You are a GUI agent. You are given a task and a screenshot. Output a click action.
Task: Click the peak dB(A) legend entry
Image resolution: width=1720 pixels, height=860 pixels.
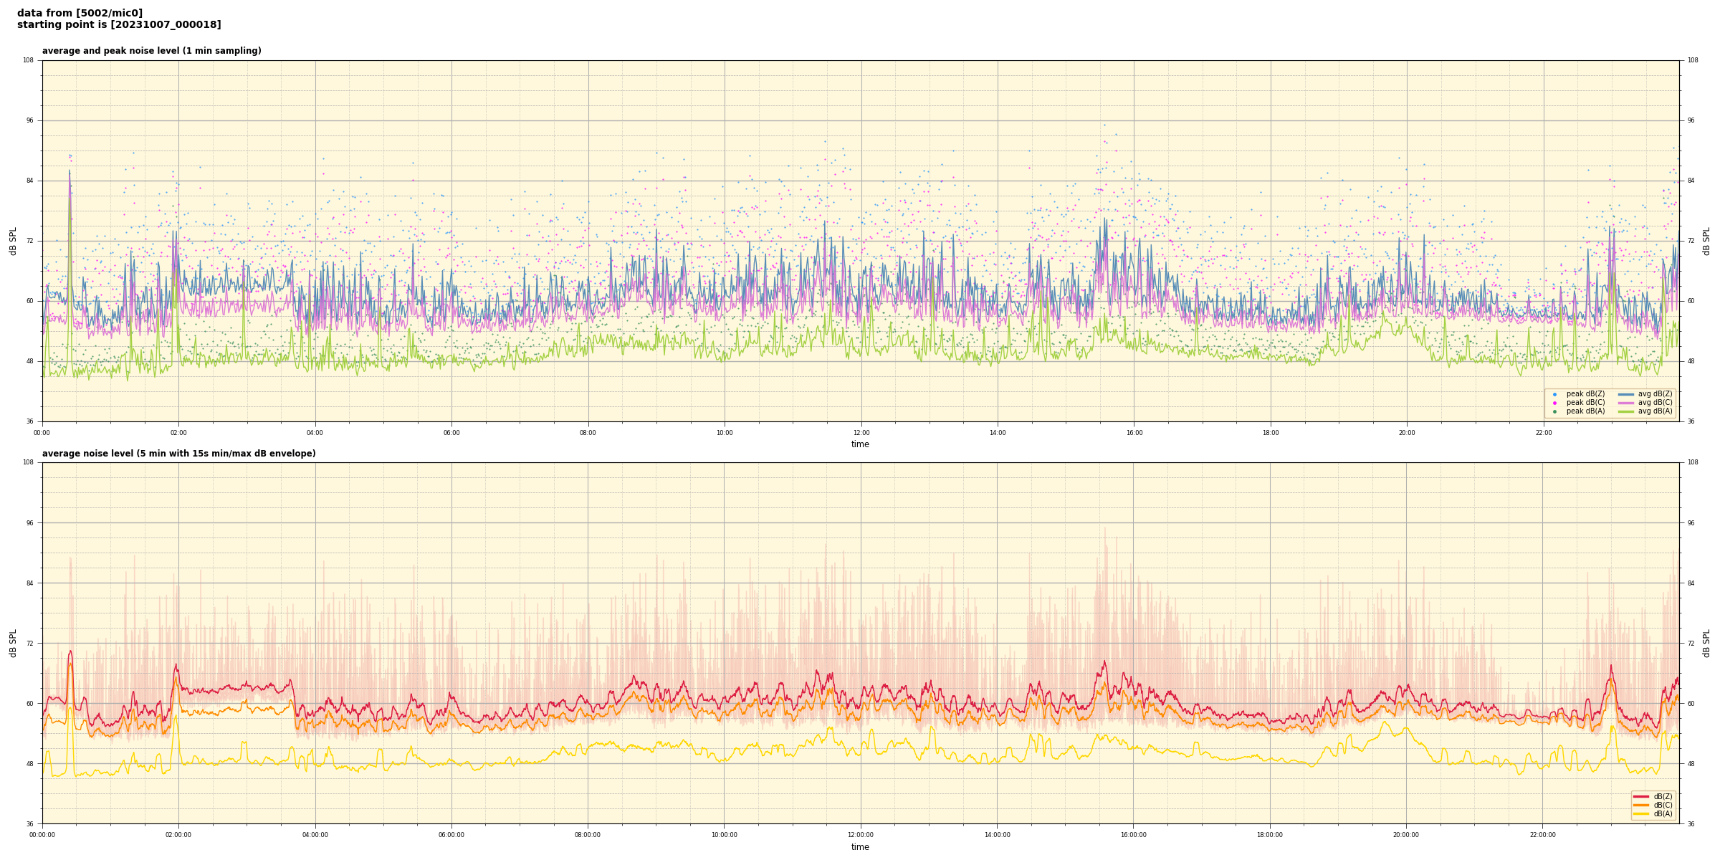tap(1585, 411)
